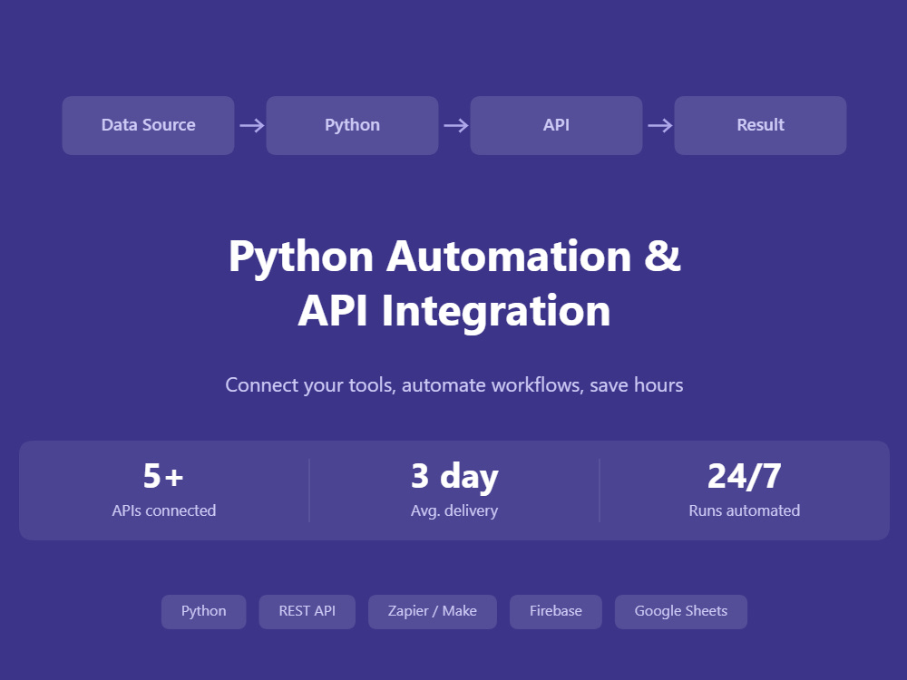Select the REST API tag chip

[307, 612]
